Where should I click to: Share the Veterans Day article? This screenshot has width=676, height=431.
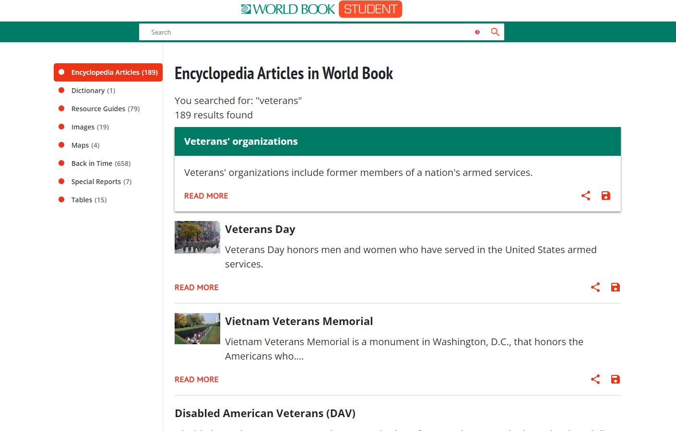point(595,287)
